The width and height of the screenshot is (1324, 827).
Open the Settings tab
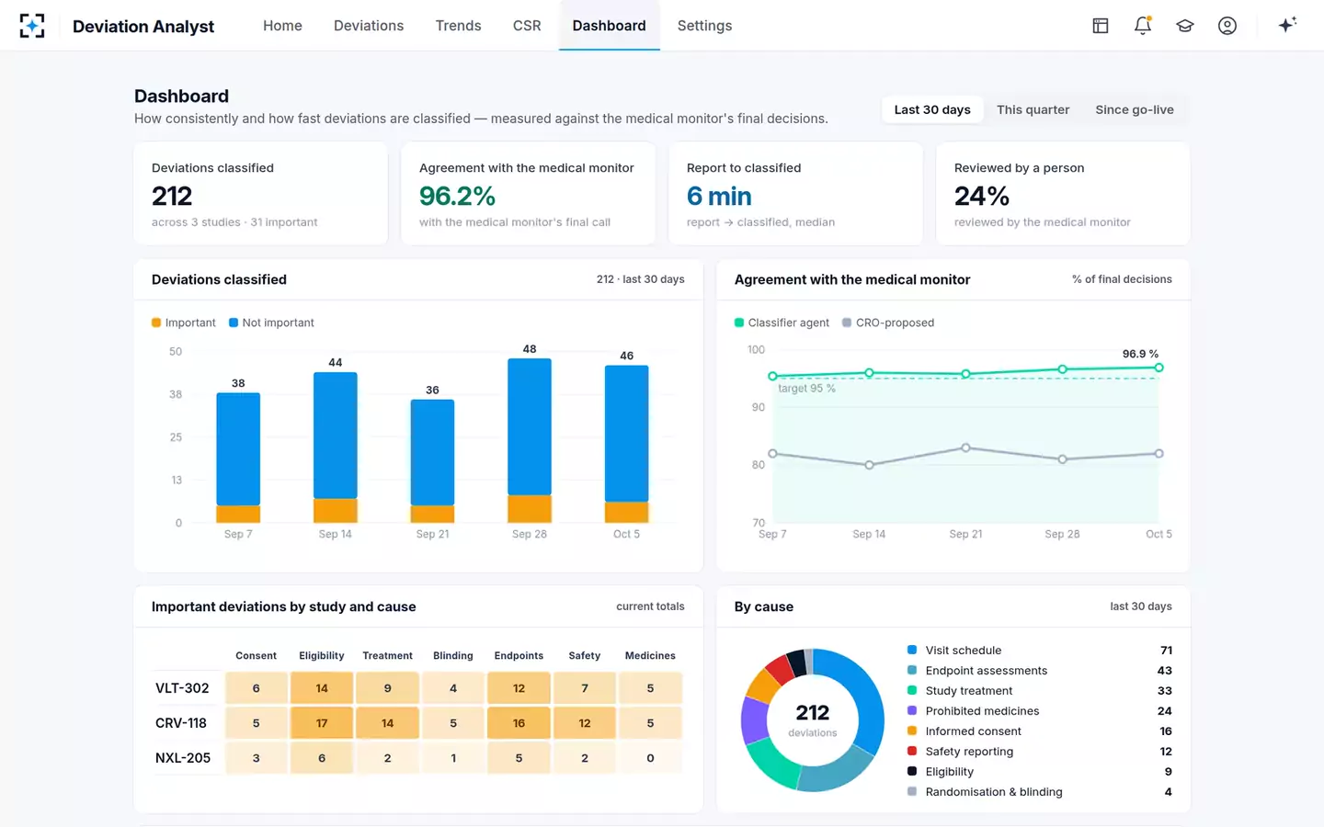point(704,26)
